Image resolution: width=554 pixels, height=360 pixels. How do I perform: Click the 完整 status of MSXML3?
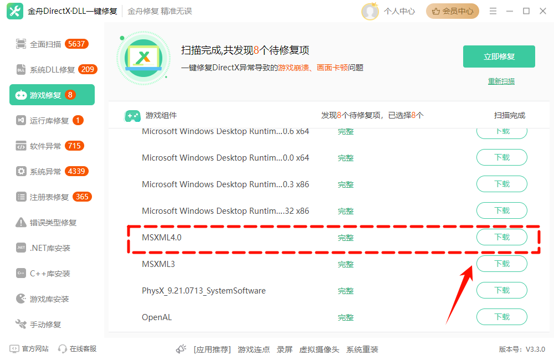[x=346, y=264]
